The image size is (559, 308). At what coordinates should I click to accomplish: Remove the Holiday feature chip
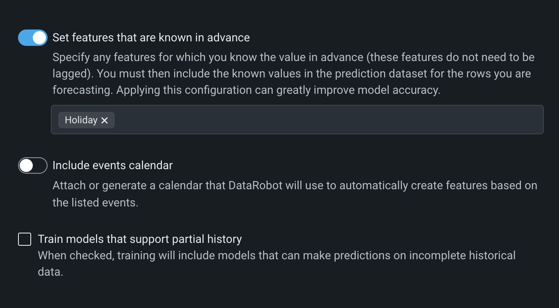coord(105,120)
